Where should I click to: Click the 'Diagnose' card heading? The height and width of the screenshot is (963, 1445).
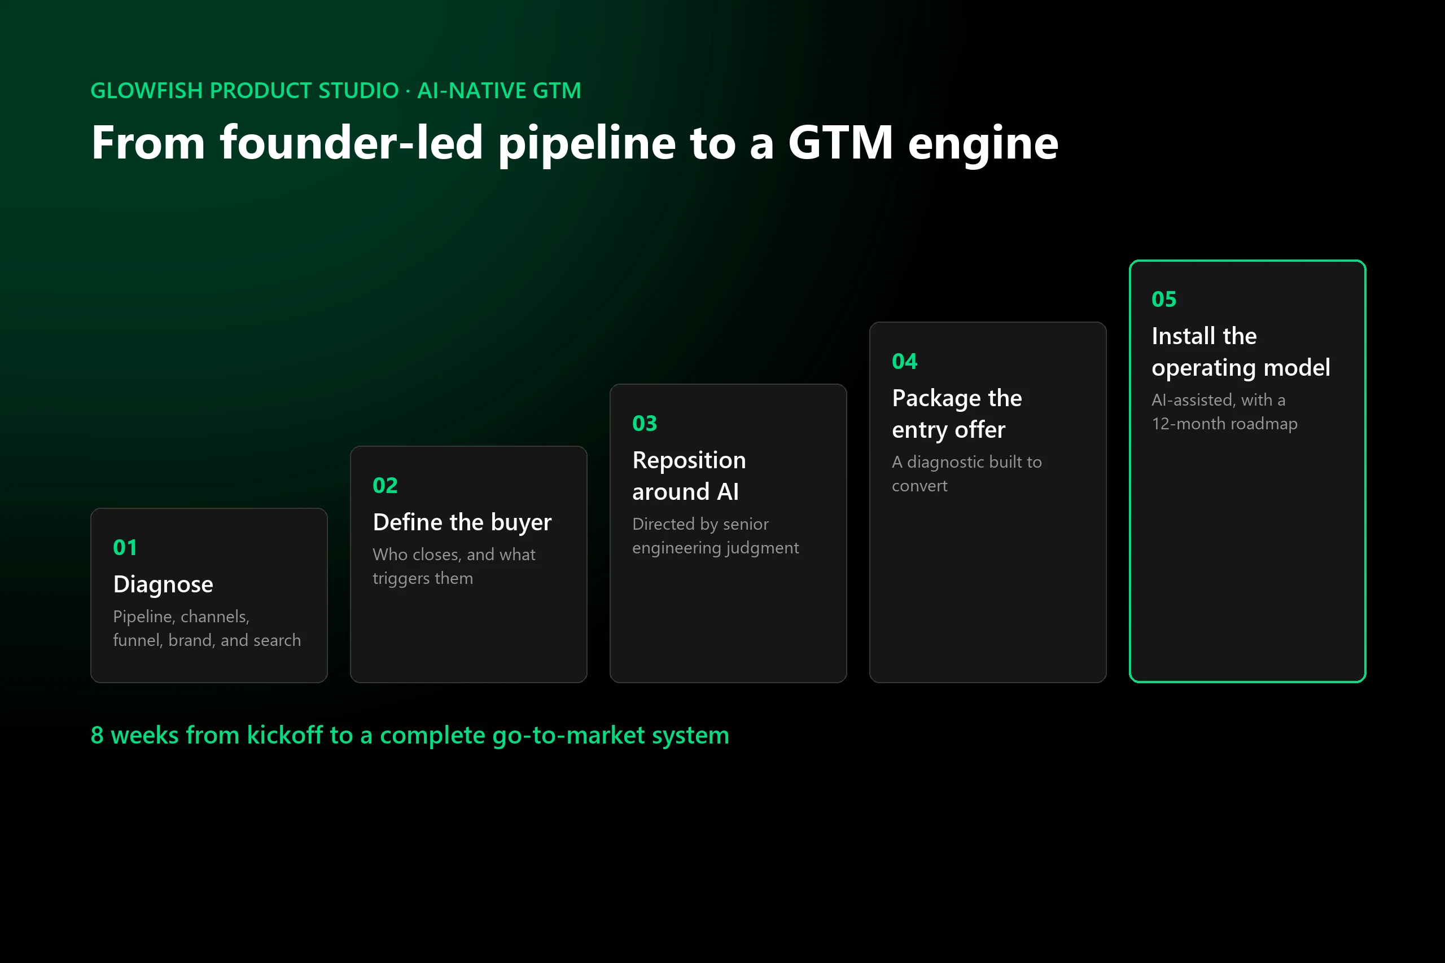[x=164, y=584]
